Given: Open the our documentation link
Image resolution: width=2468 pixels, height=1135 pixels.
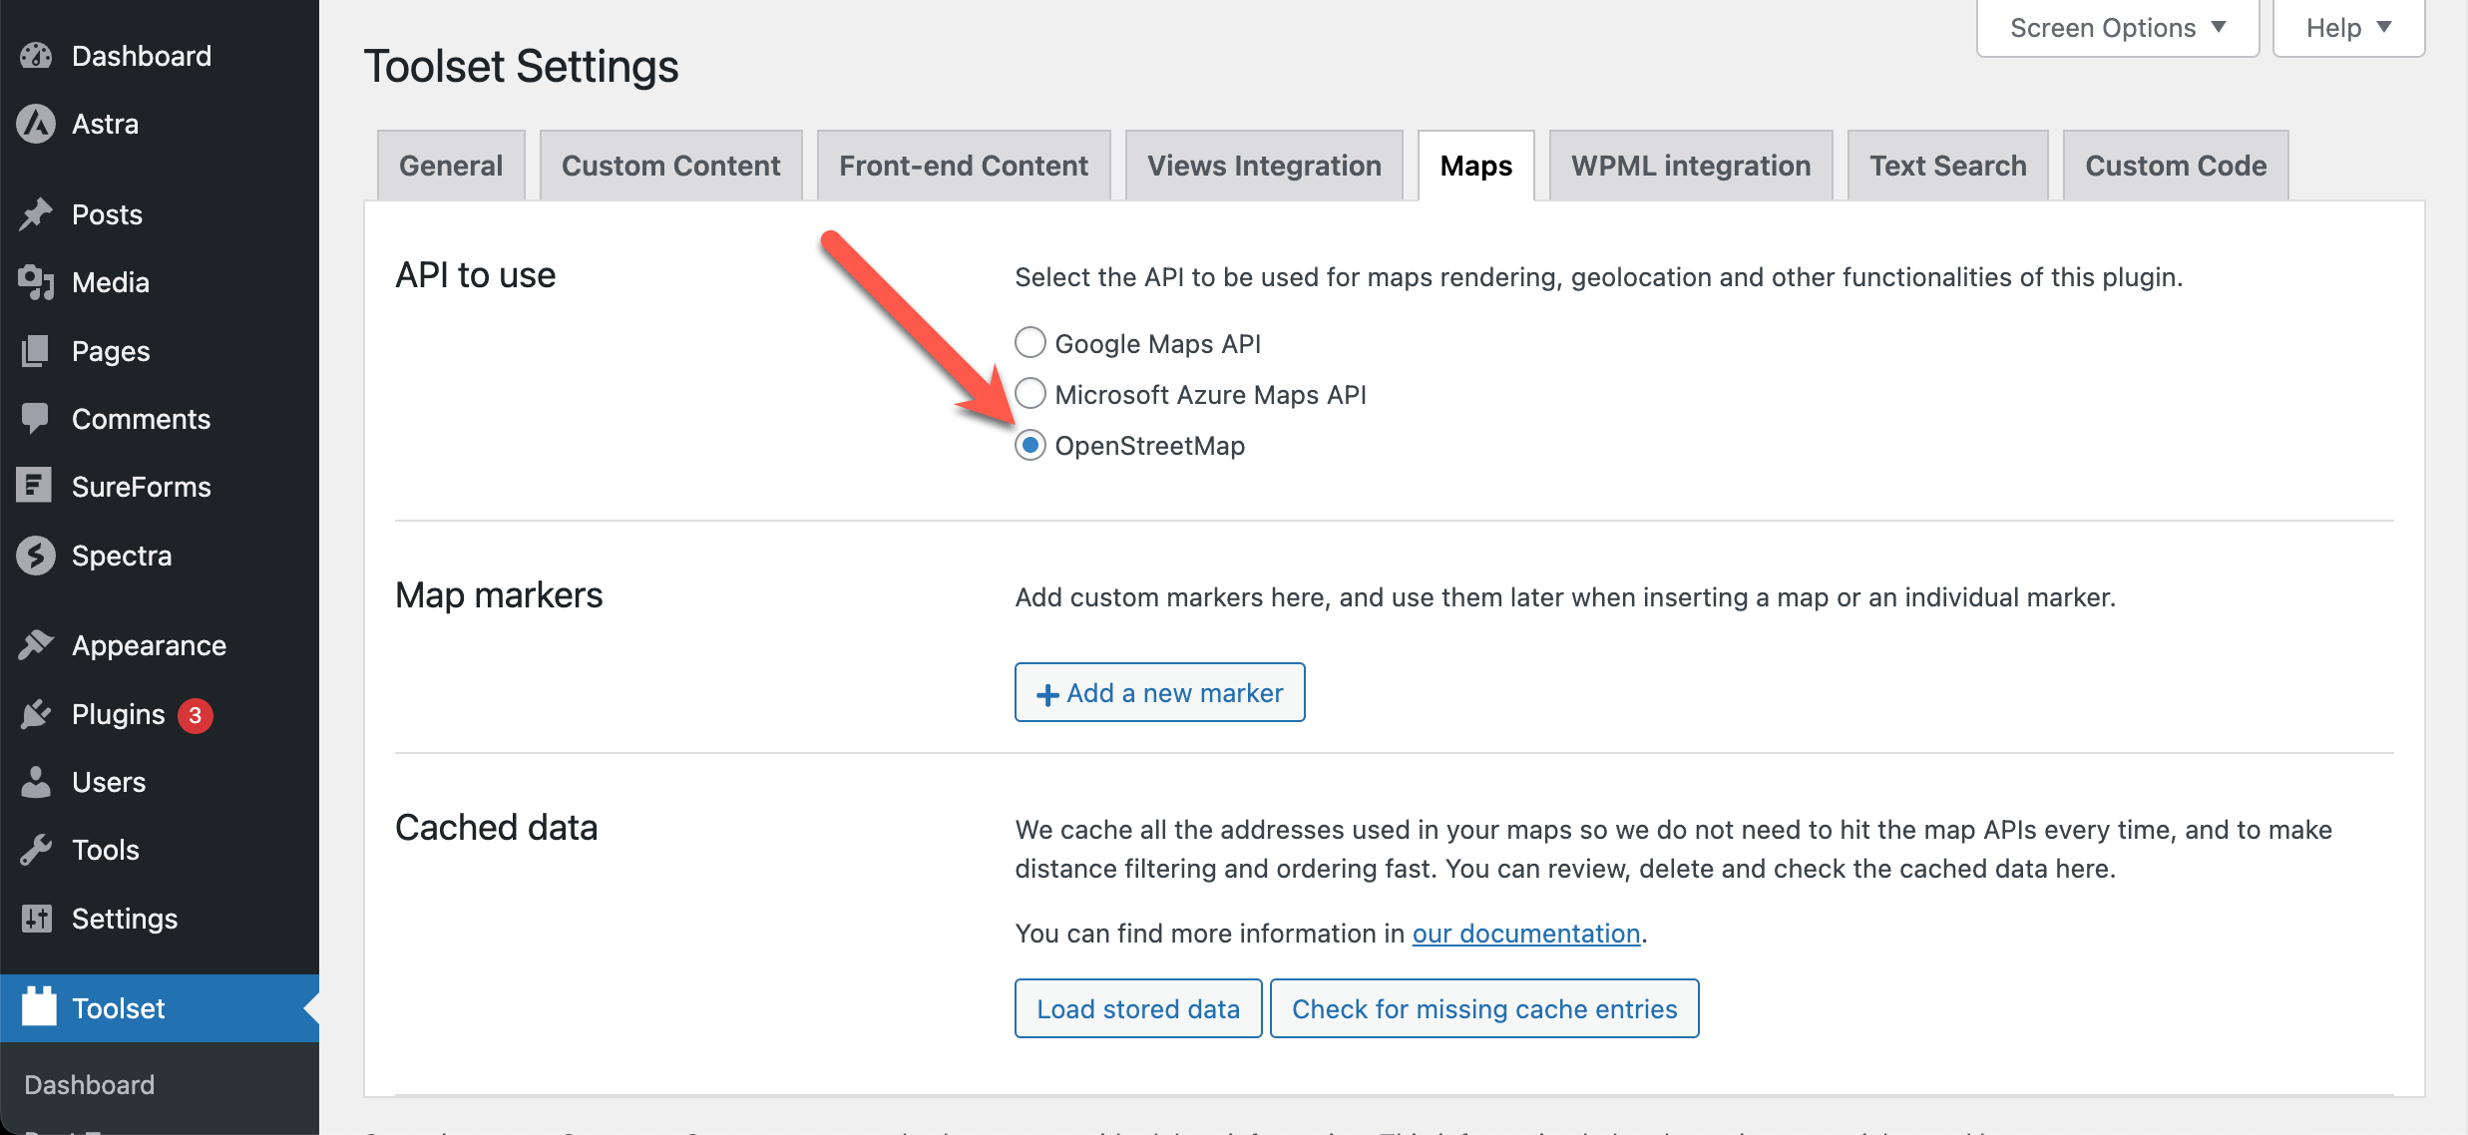Looking at the screenshot, I should click(x=1526, y=934).
